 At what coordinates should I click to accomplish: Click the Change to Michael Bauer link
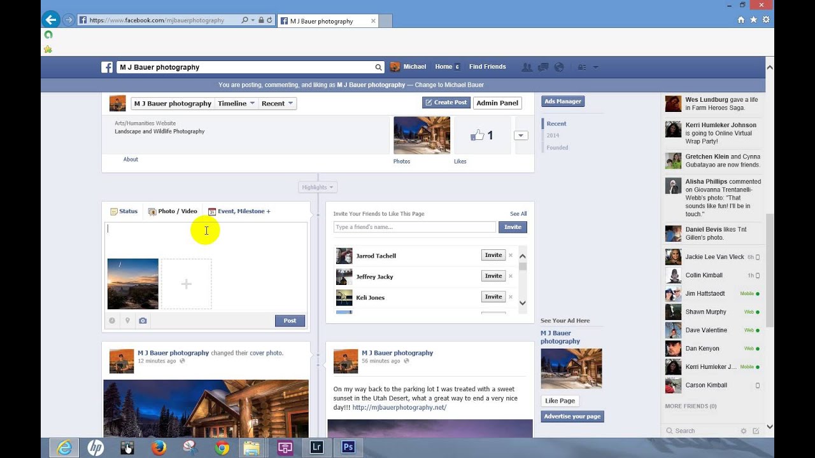pyautogui.click(x=450, y=85)
